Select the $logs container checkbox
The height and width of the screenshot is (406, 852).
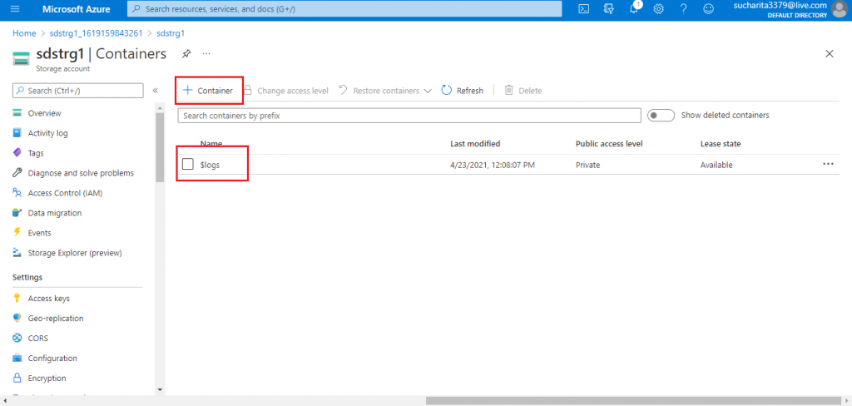pyautogui.click(x=188, y=164)
